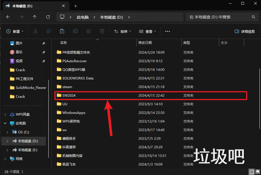Viewport: 261px width, 175px height.
Task: Select the Rename icon in the toolbar
Action: pyautogui.click(x=75, y=31)
